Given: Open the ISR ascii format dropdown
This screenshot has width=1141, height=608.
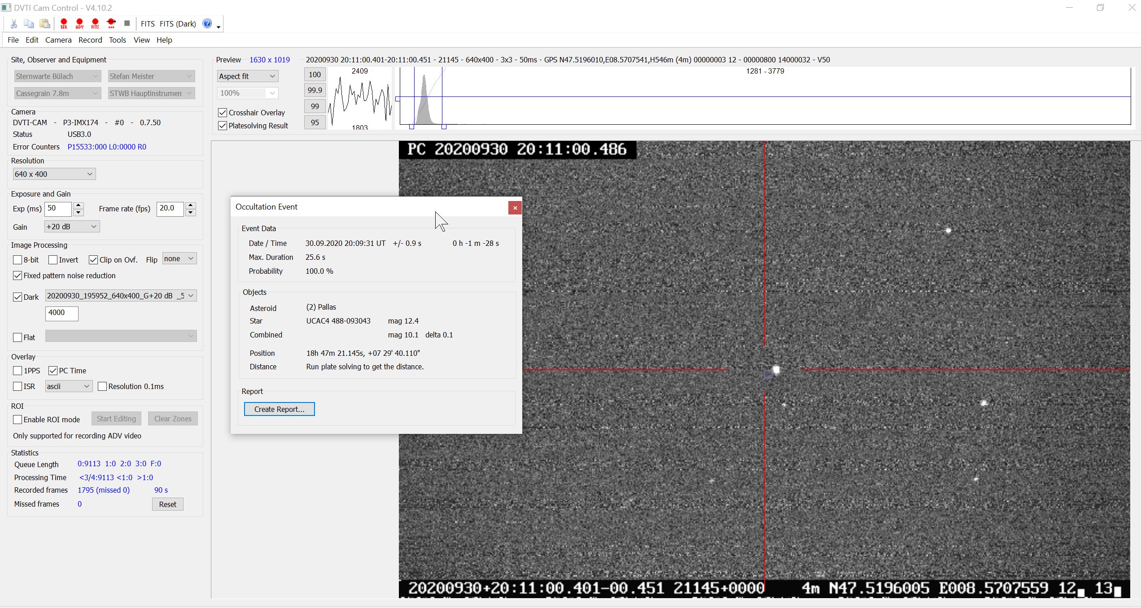Looking at the screenshot, I should coord(69,386).
